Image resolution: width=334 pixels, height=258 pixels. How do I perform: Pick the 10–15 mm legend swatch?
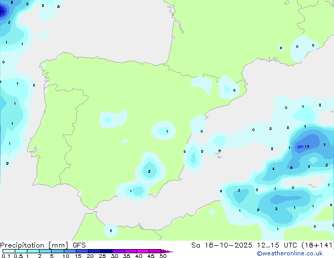point(70,251)
